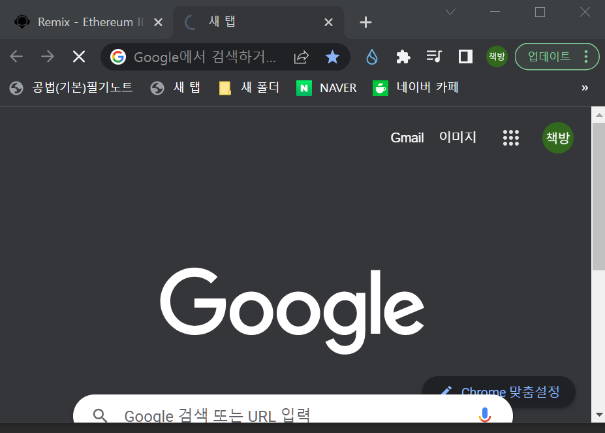Click the Chrome 맞춤설정 customize button
This screenshot has width=605, height=433.
(499, 392)
